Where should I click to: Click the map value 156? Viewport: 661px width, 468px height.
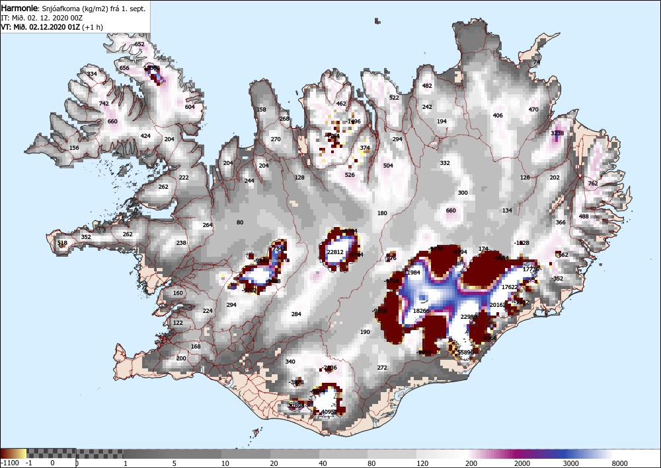coord(74,148)
